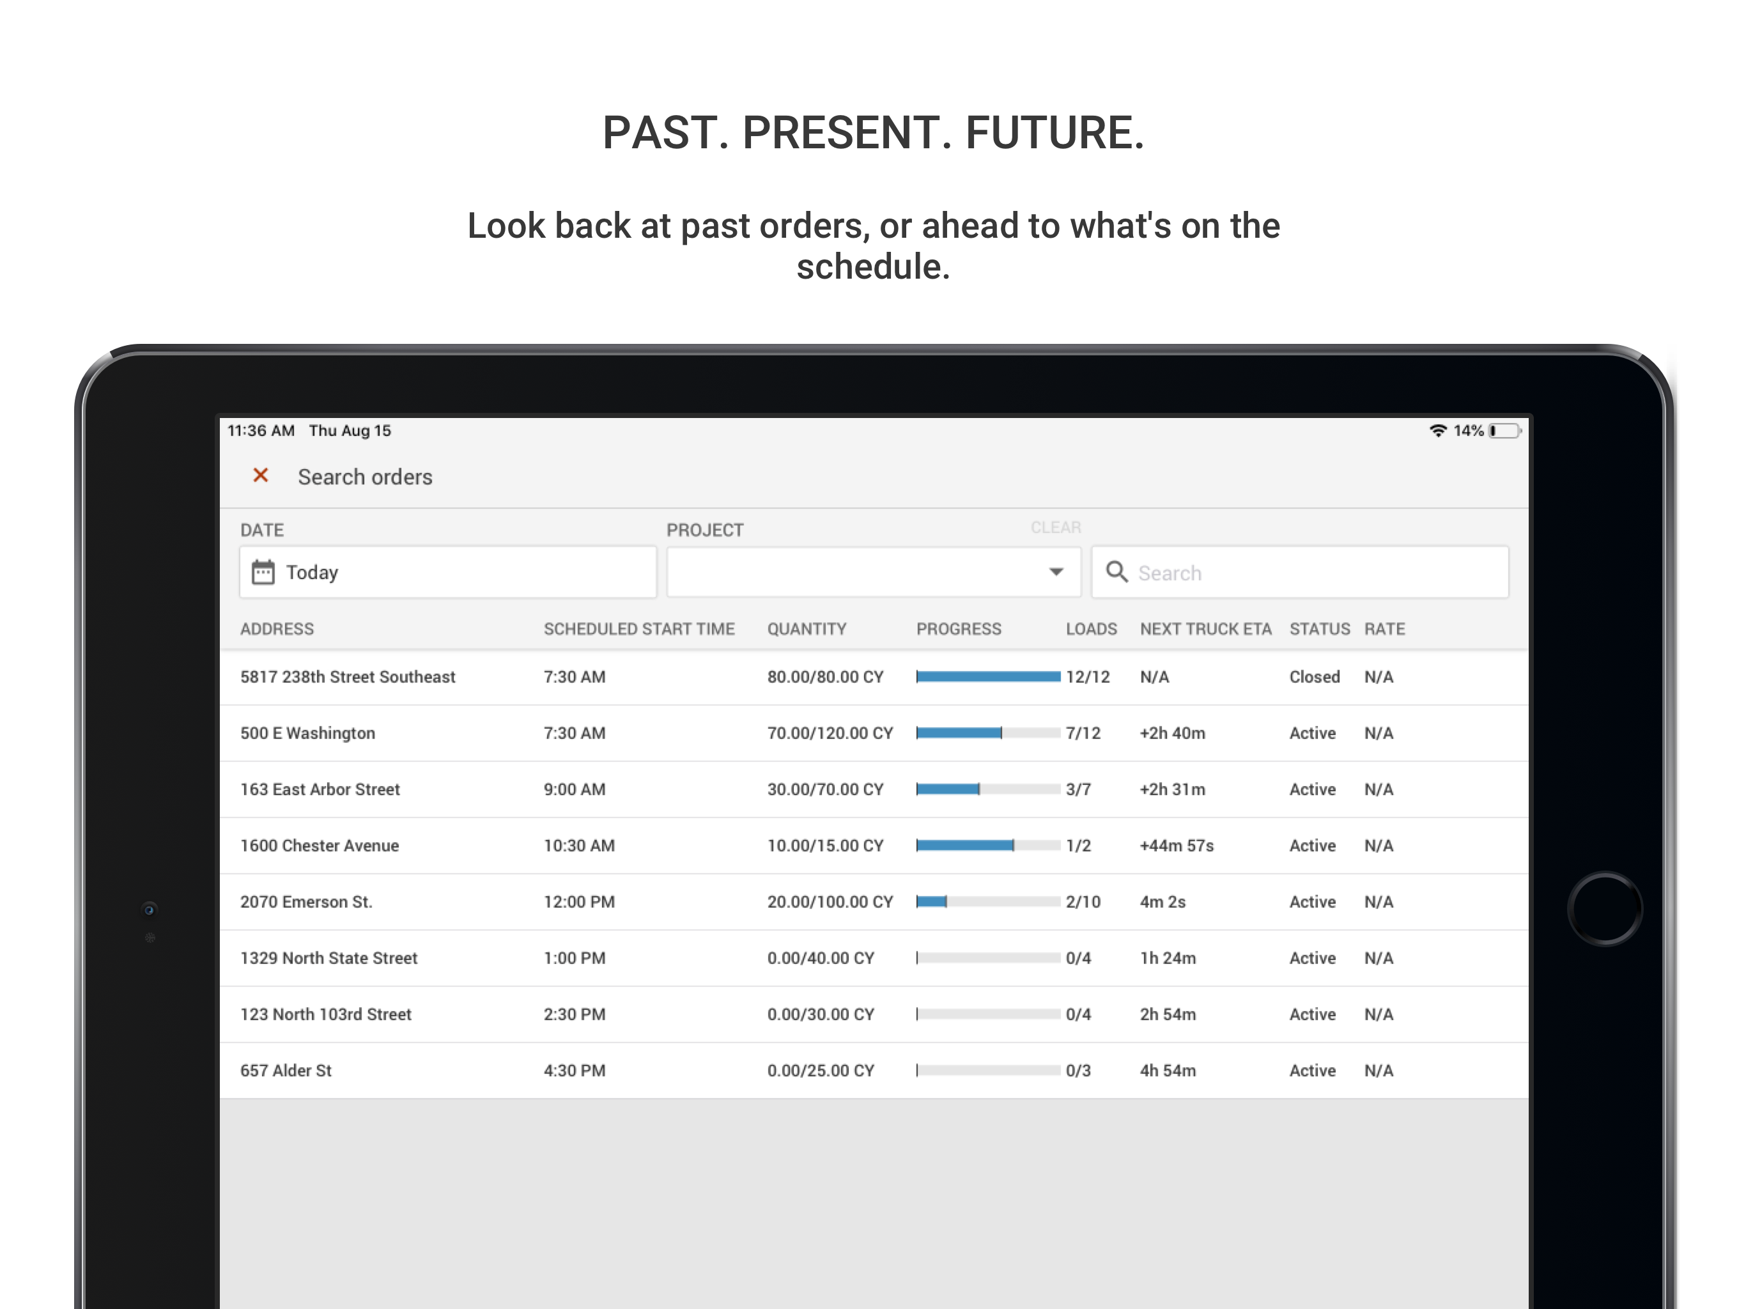Sort by STATUS column header
Image resolution: width=1746 pixels, height=1309 pixels.
click(1320, 628)
